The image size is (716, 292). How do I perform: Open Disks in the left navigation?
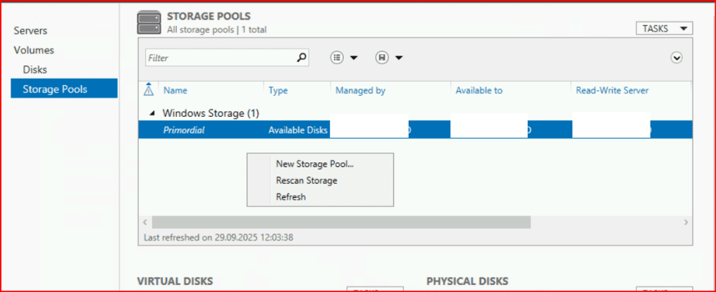[35, 70]
